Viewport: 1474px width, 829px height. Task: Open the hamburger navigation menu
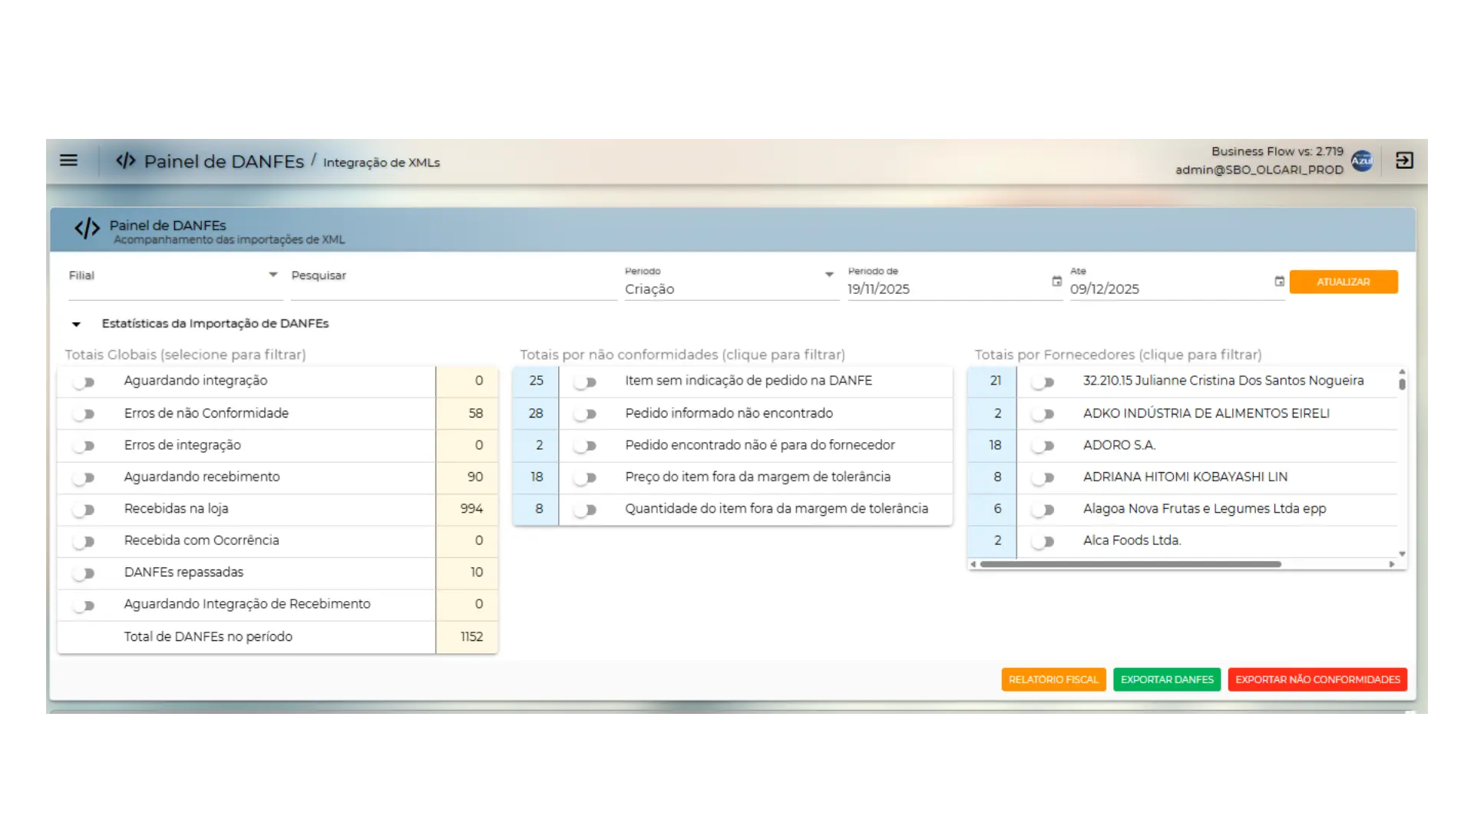[68, 160]
